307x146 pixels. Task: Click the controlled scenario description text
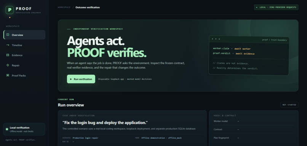[129, 129]
